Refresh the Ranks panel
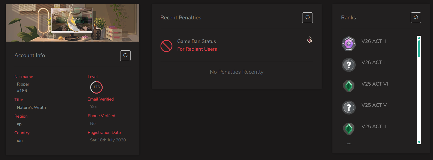Image resolution: width=433 pixels, height=160 pixels. tap(416, 18)
